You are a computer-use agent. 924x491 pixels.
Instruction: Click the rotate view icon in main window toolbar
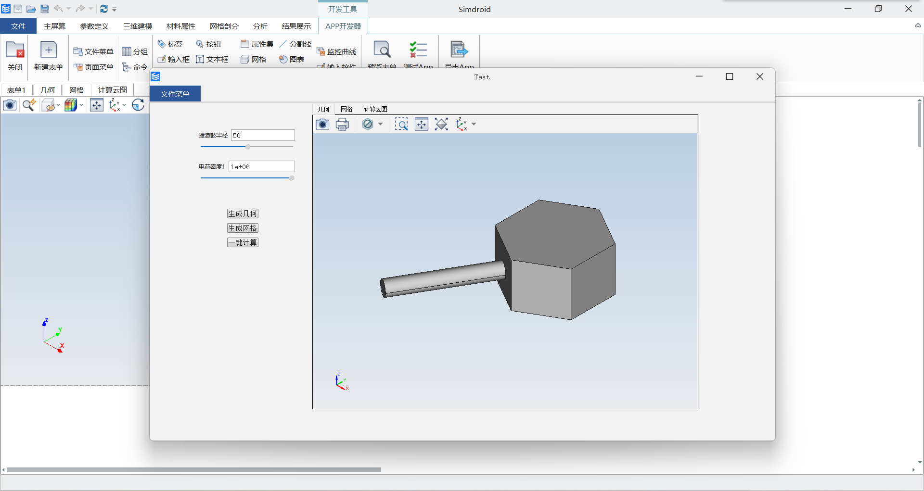138,105
